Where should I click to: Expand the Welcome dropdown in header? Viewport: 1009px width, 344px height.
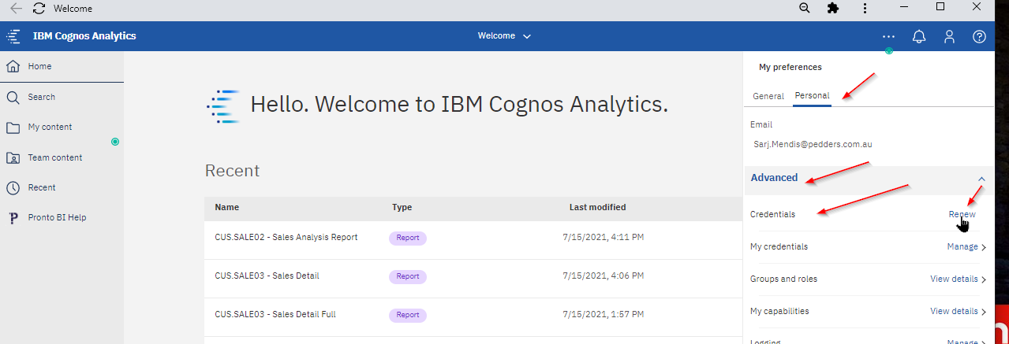[505, 36]
